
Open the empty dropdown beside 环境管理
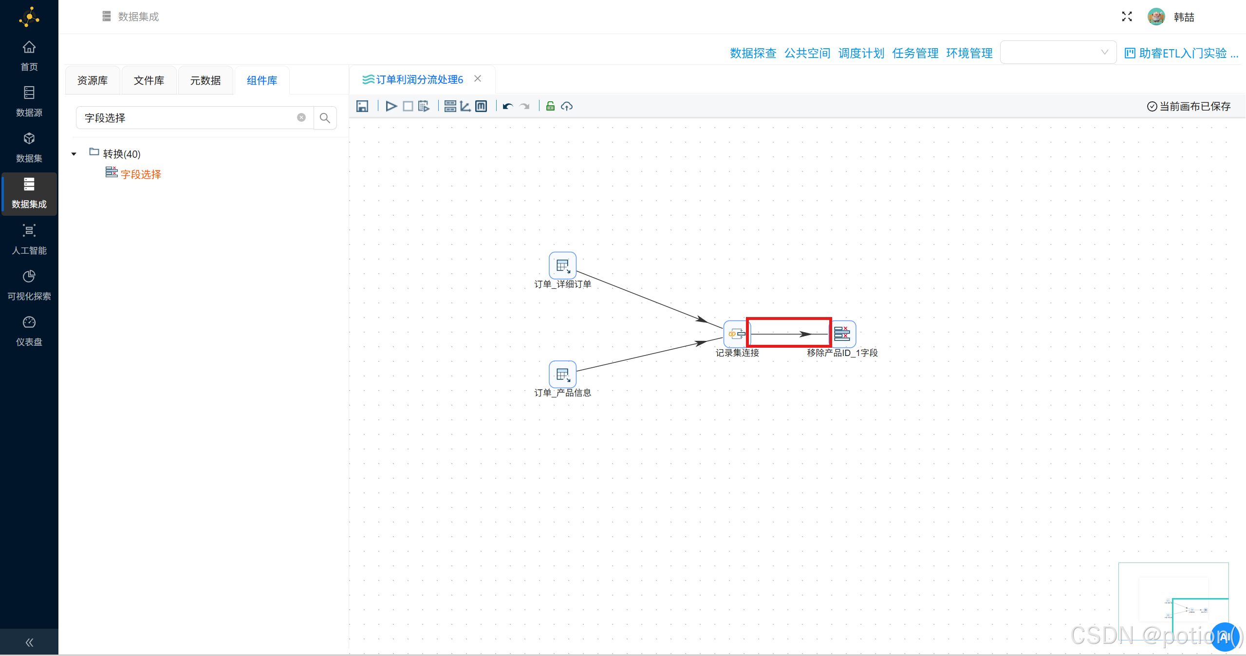(x=1058, y=52)
